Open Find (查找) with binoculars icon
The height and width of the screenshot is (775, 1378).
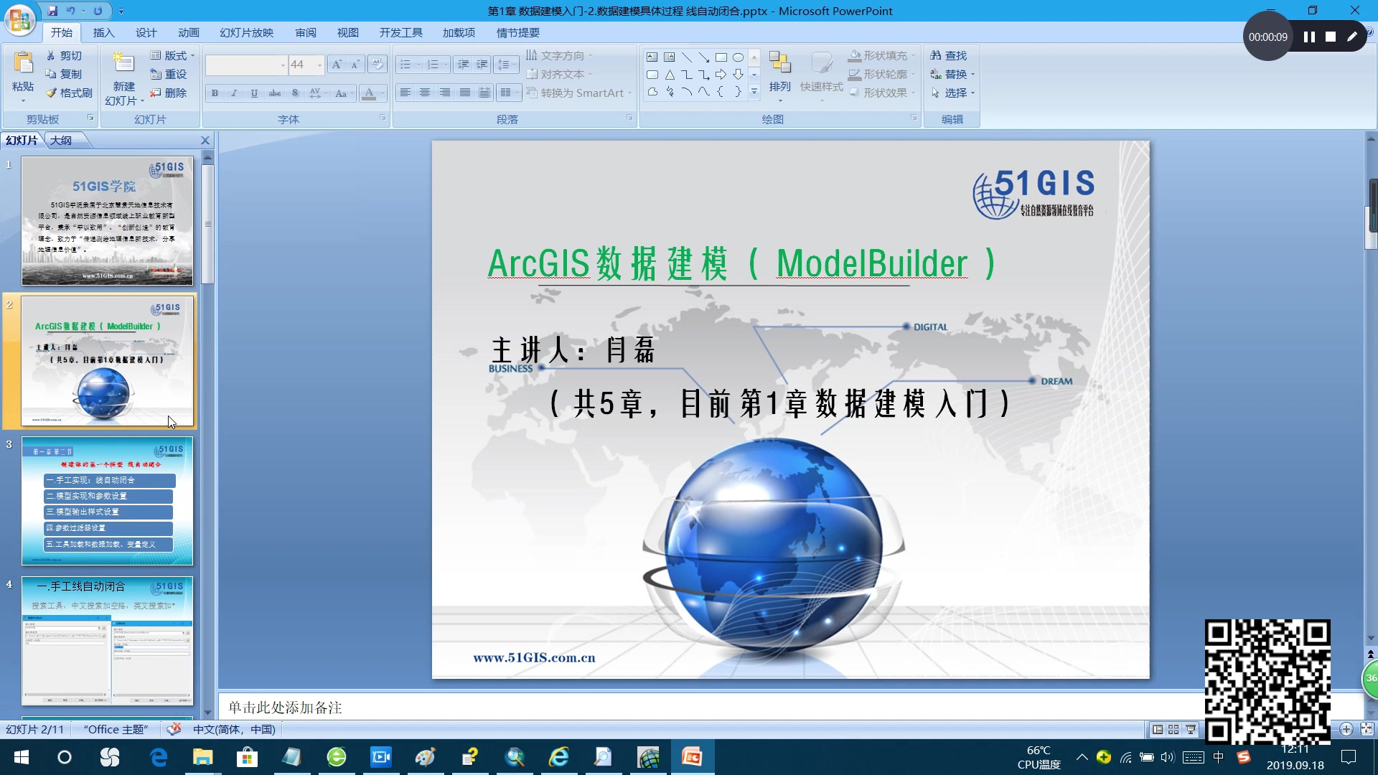pos(949,55)
